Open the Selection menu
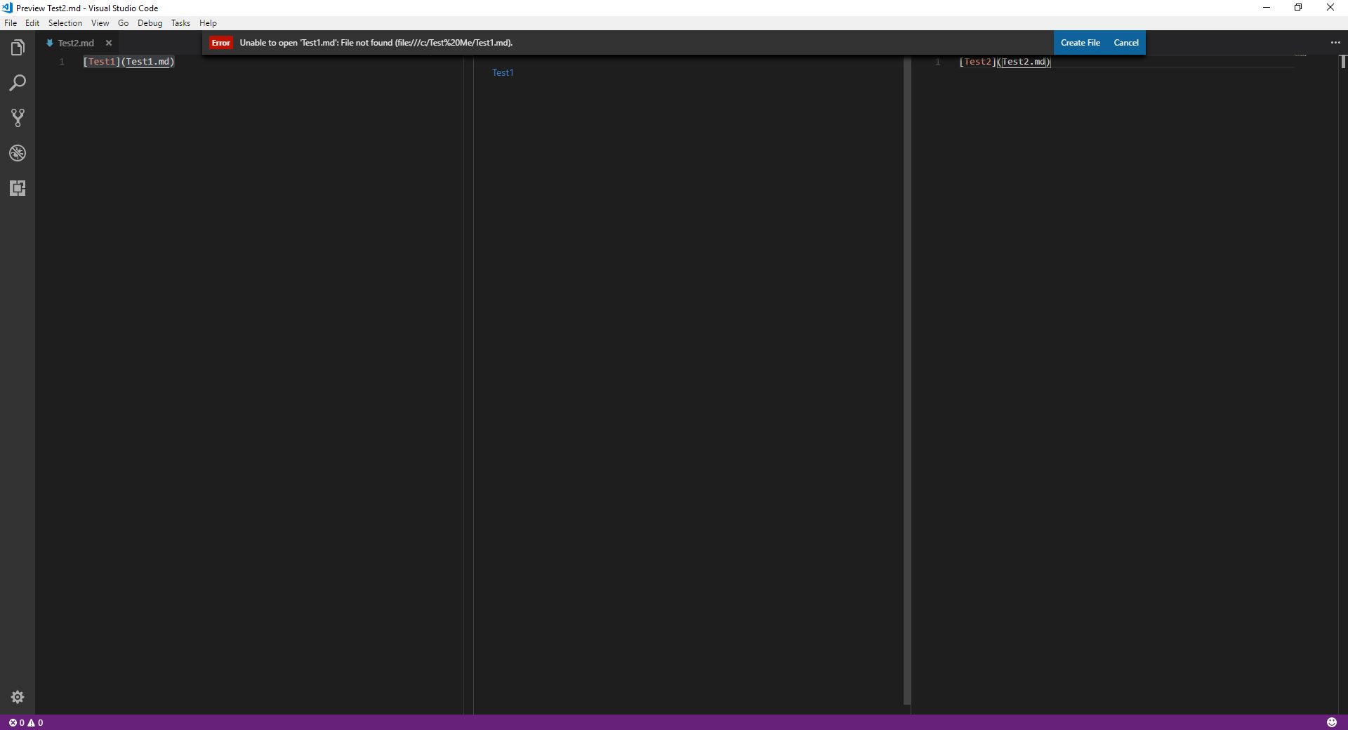Viewport: 1348px width, 730px height. [x=65, y=22]
